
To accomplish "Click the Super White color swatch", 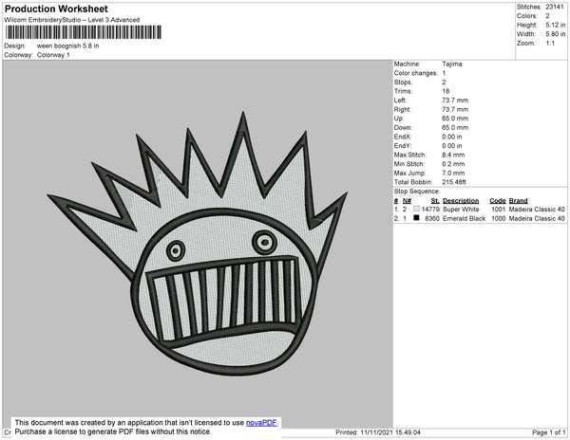I will click(x=416, y=209).
